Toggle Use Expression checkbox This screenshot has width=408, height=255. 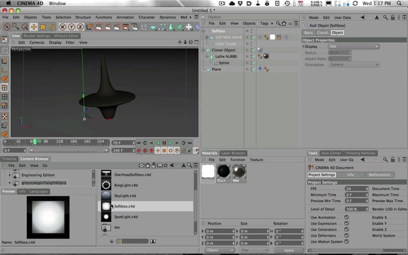click(x=347, y=223)
